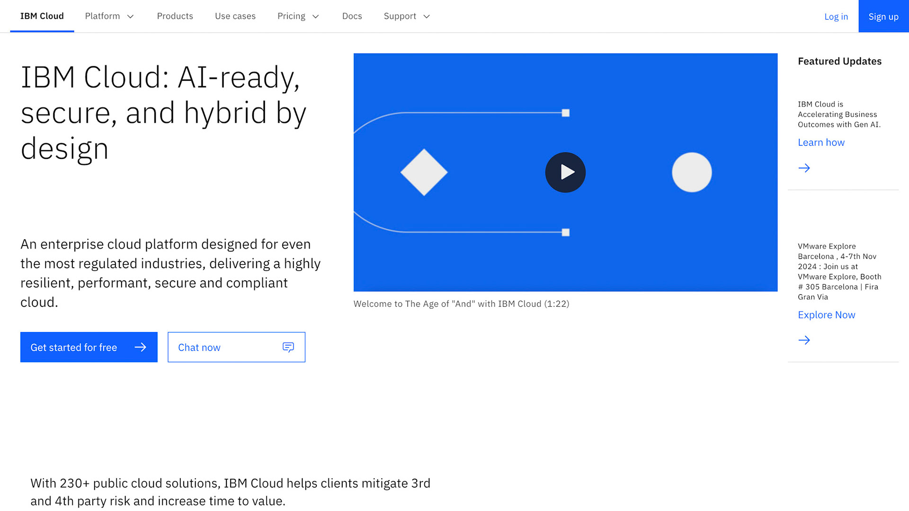Screen dimensions: 909x511
Task: Click the arrow under Learn how
Action: pos(804,168)
